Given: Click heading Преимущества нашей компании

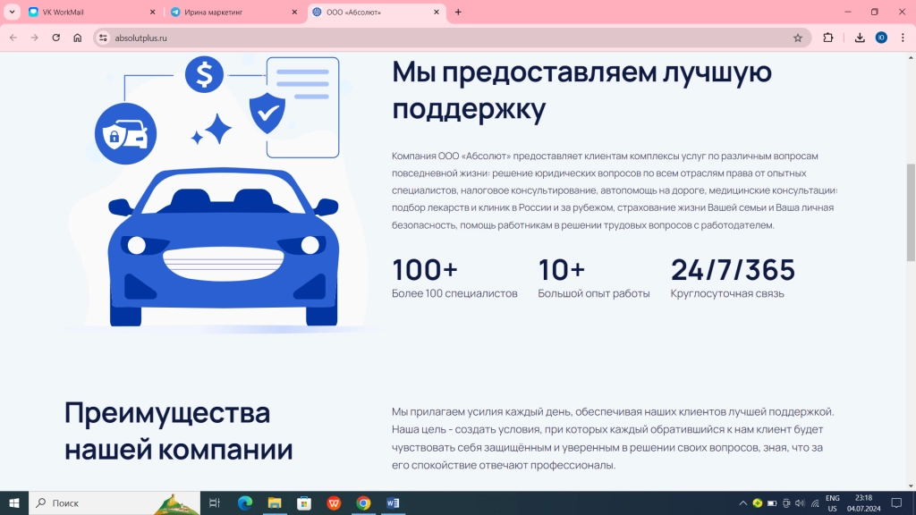Looking at the screenshot, I should point(178,430).
